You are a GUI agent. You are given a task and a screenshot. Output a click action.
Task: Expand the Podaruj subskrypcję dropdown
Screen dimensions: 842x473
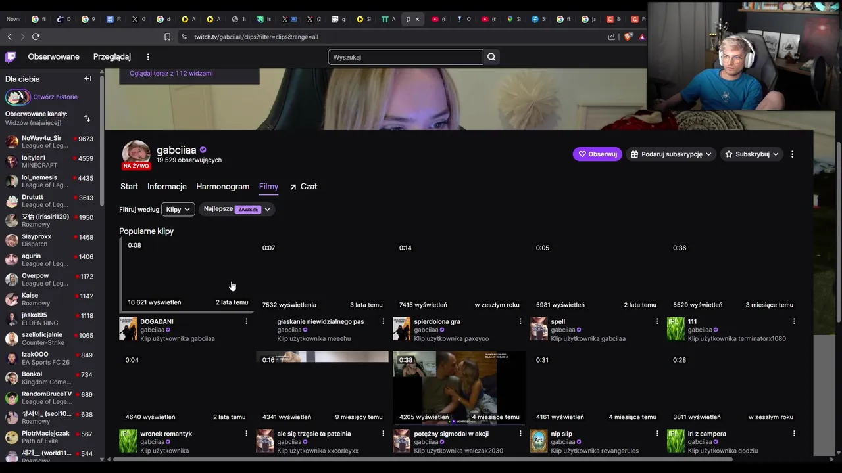coord(671,154)
